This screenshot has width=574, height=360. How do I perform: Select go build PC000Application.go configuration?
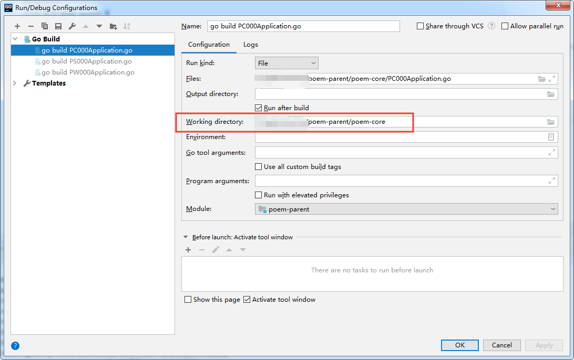coord(93,50)
